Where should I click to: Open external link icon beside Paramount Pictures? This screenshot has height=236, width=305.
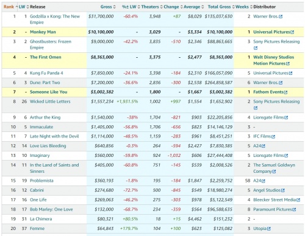[294, 209]
